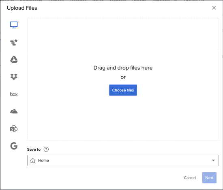The width and height of the screenshot is (223, 190).
Task: Click the "Save to" label
Action: pos(34,149)
